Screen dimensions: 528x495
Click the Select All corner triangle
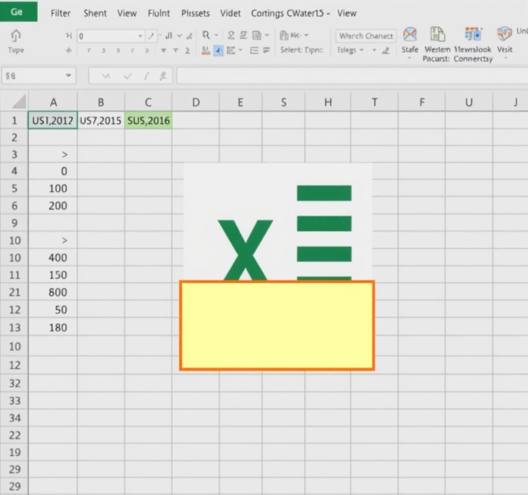[19, 102]
